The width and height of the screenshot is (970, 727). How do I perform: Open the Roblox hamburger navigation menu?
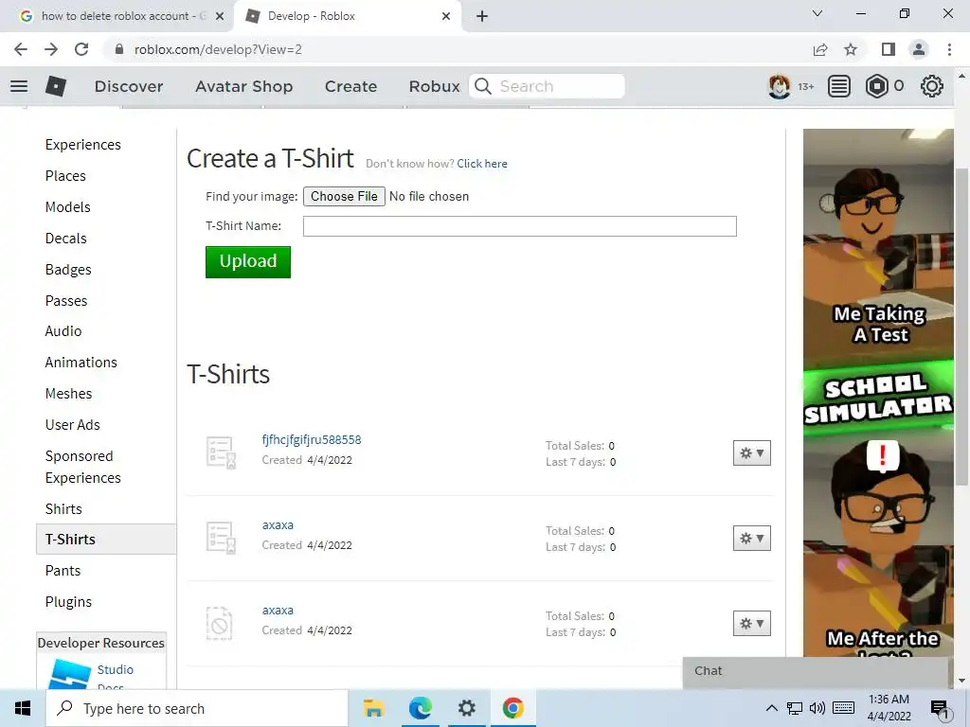[19, 86]
